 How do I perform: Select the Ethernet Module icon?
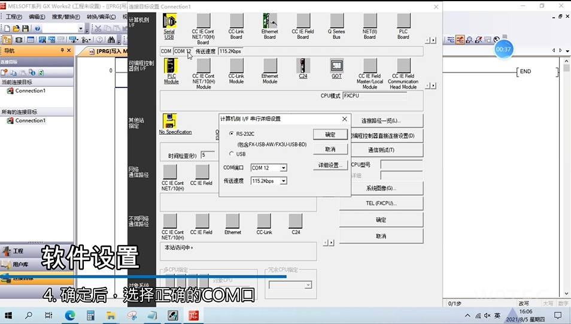pyautogui.click(x=270, y=66)
